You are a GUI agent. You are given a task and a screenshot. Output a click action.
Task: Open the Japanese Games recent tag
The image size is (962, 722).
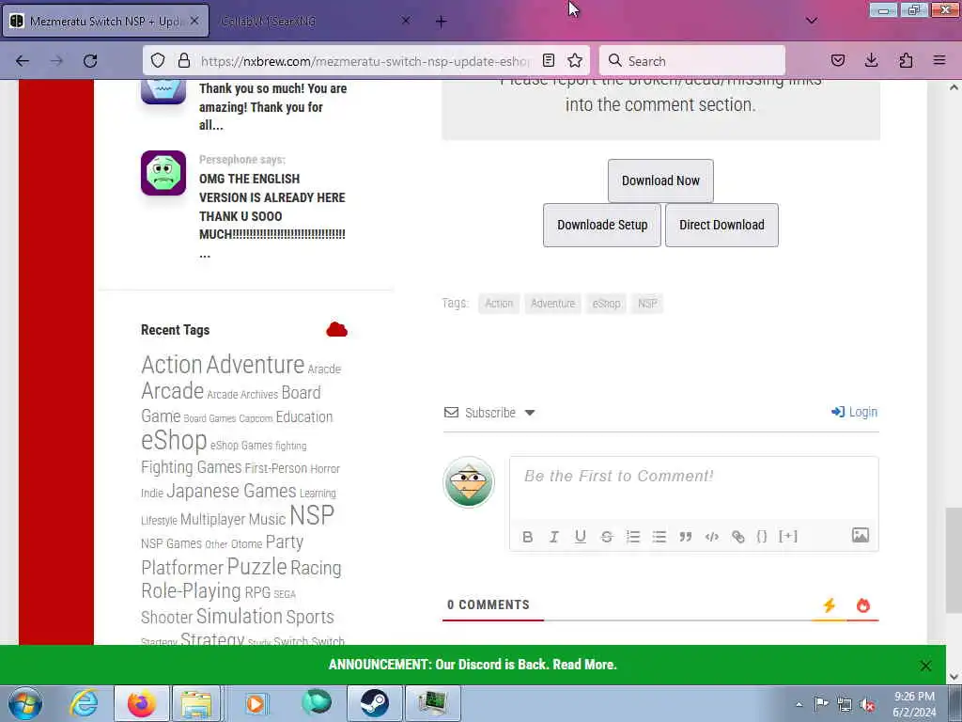click(231, 491)
